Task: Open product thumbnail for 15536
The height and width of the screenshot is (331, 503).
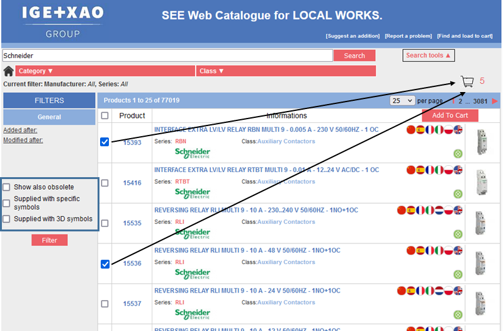Action: [x=480, y=263]
